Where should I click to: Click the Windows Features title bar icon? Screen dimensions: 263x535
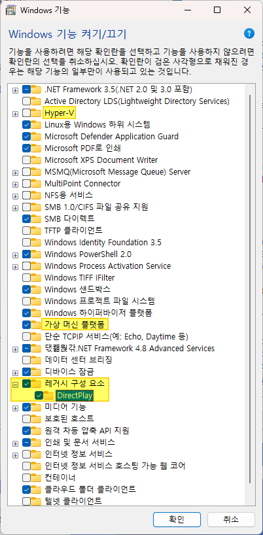tap(11, 10)
